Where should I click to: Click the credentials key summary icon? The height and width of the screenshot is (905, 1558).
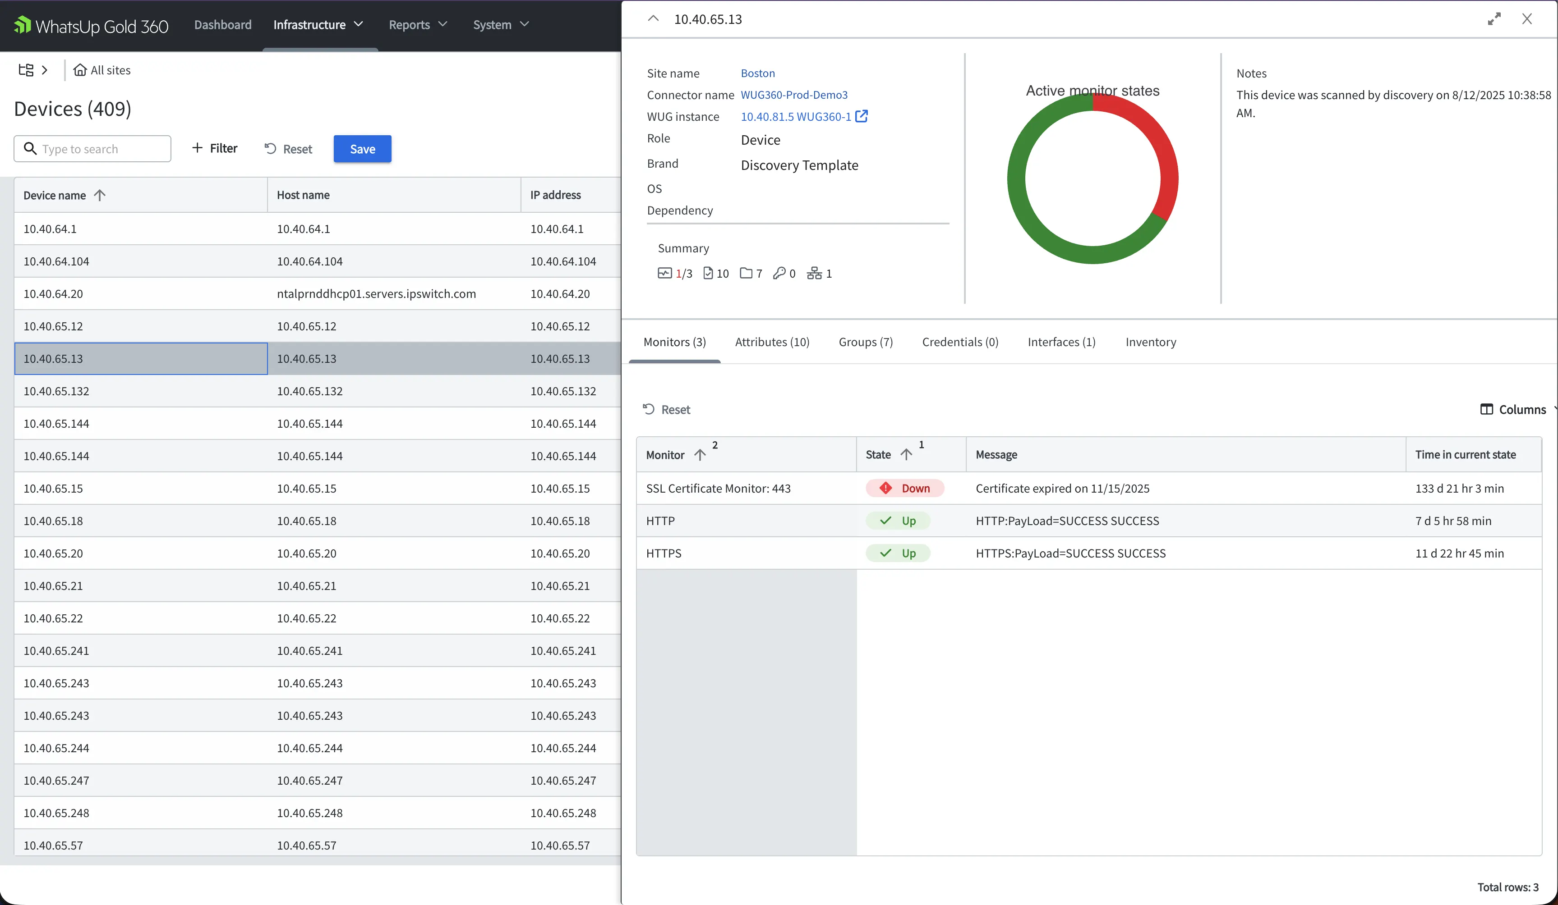pos(779,273)
